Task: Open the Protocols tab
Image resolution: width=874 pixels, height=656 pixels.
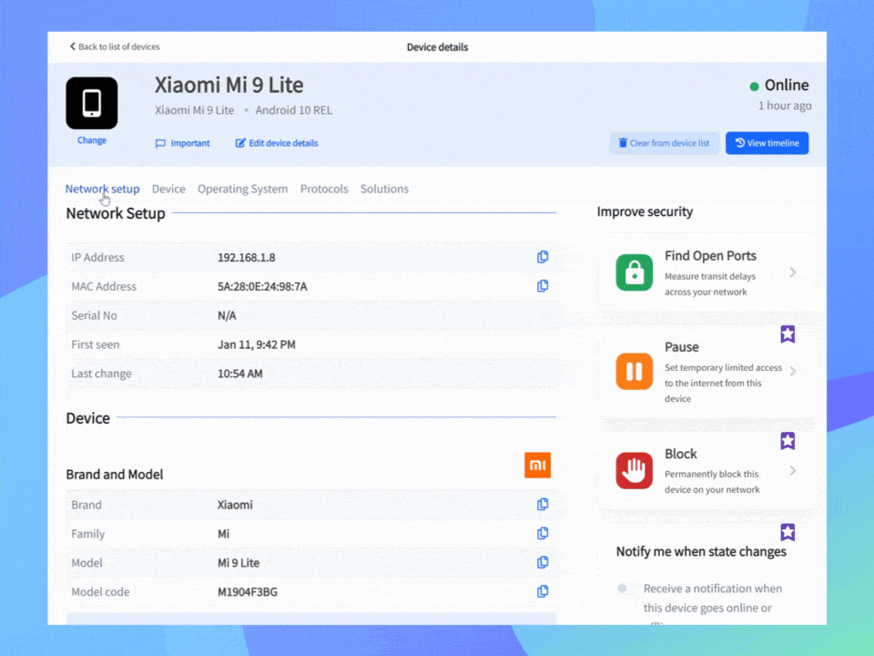Action: point(324,189)
